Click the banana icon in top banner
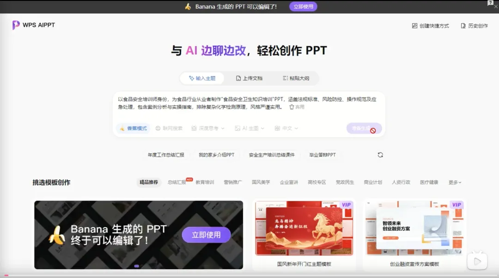This screenshot has width=499, height=278. tap(188, 6)
